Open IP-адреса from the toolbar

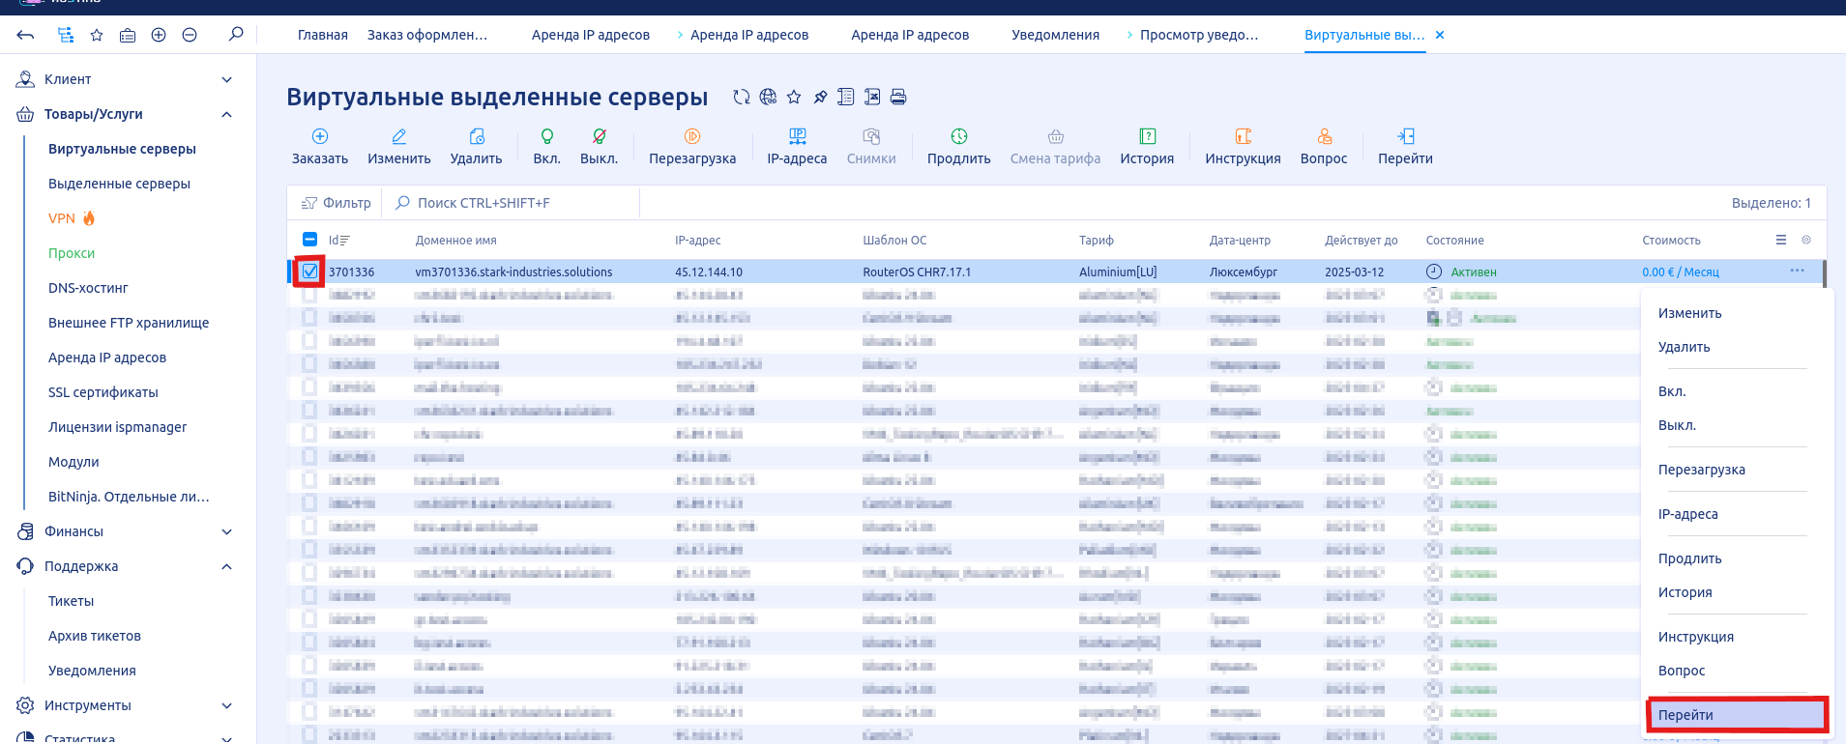click(797, 147)
